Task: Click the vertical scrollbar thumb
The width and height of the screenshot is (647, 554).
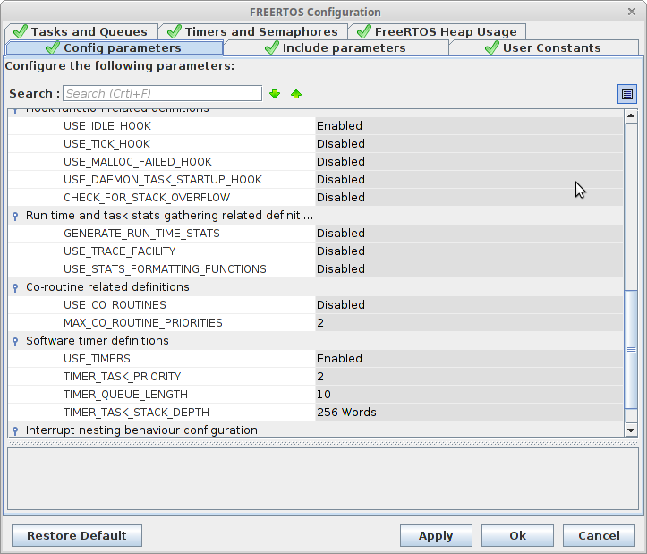Action: [x=631, y=349]
